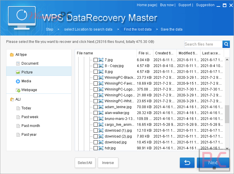Go to Find the lost data step

137,29
